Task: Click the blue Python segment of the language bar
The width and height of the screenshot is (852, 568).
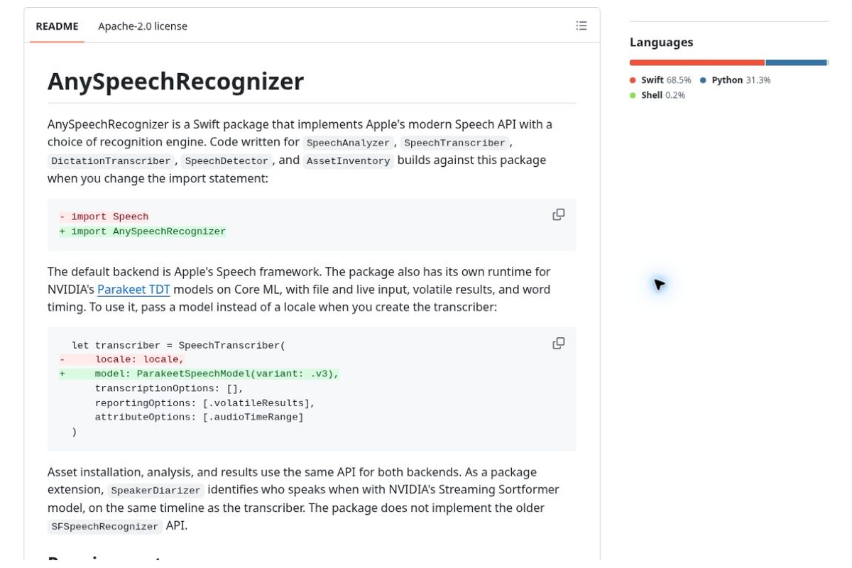Action: click(x=796, y=62)
